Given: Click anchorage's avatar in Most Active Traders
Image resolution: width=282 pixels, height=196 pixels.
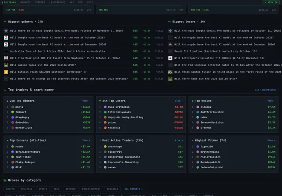Looking at the screenshot, I should [x=105, y=147].
